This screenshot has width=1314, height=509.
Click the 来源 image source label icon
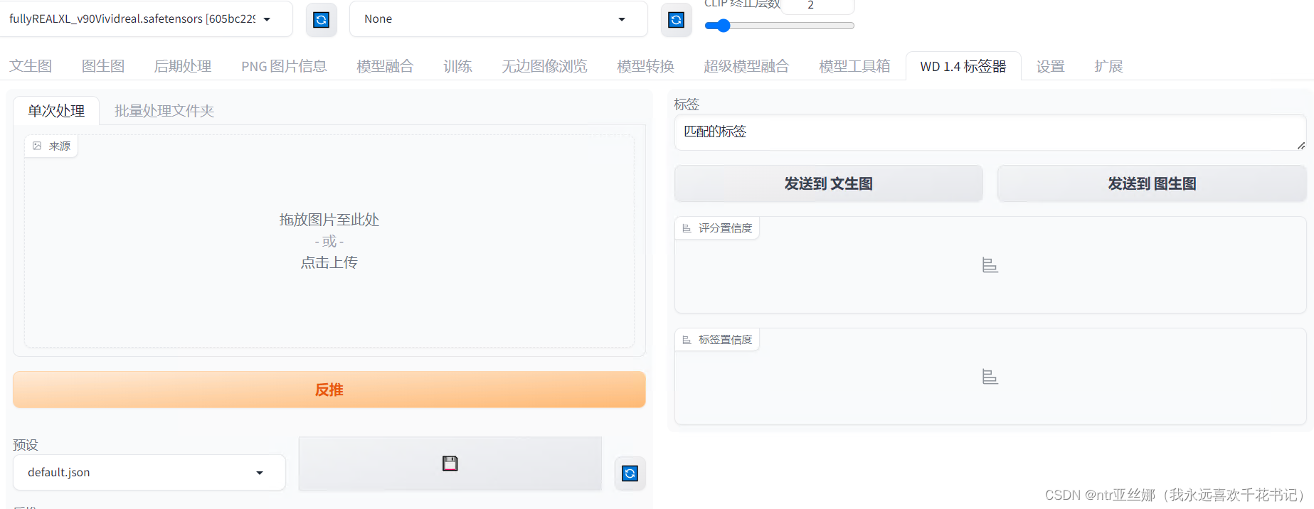37,146
